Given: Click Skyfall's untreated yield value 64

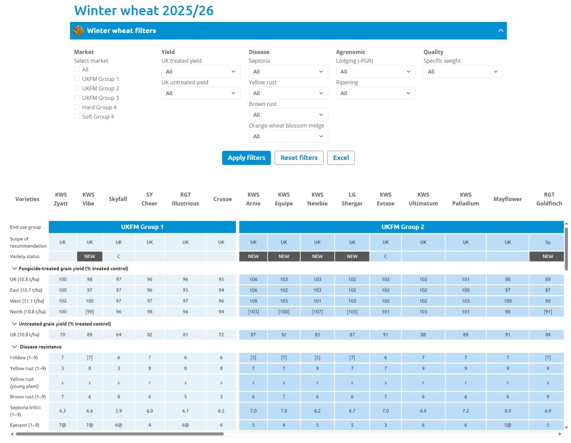Looking at the screenshot, I should click(x=119, y=334).
